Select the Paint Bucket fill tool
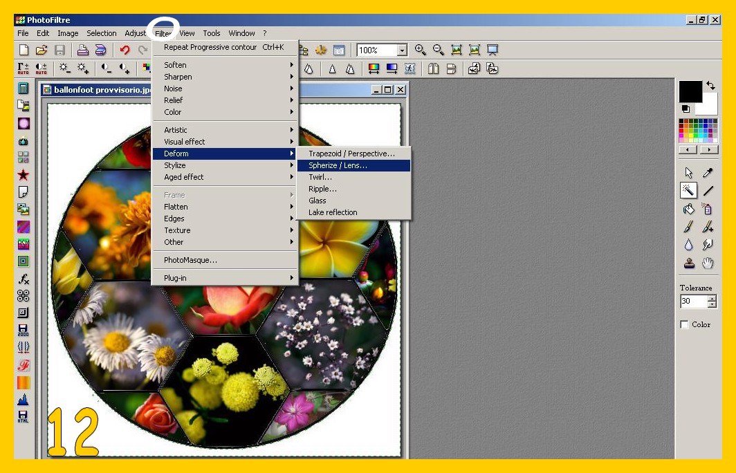This screenshot has width=736, height=473. point(688,209)
